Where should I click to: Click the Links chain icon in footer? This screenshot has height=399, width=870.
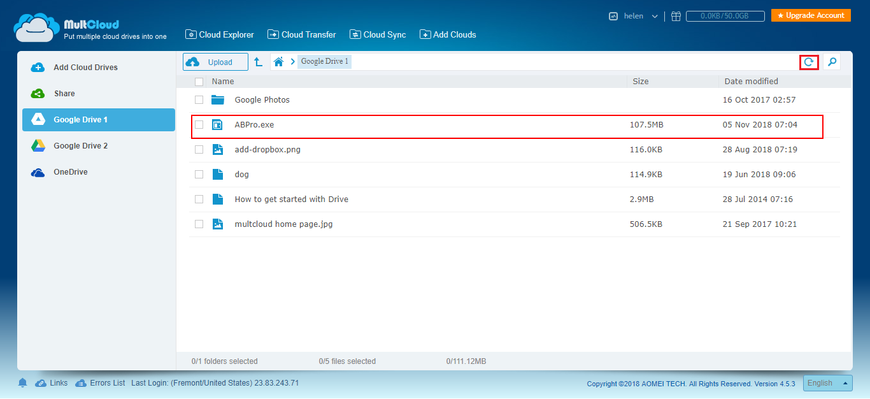click(41, 383)
